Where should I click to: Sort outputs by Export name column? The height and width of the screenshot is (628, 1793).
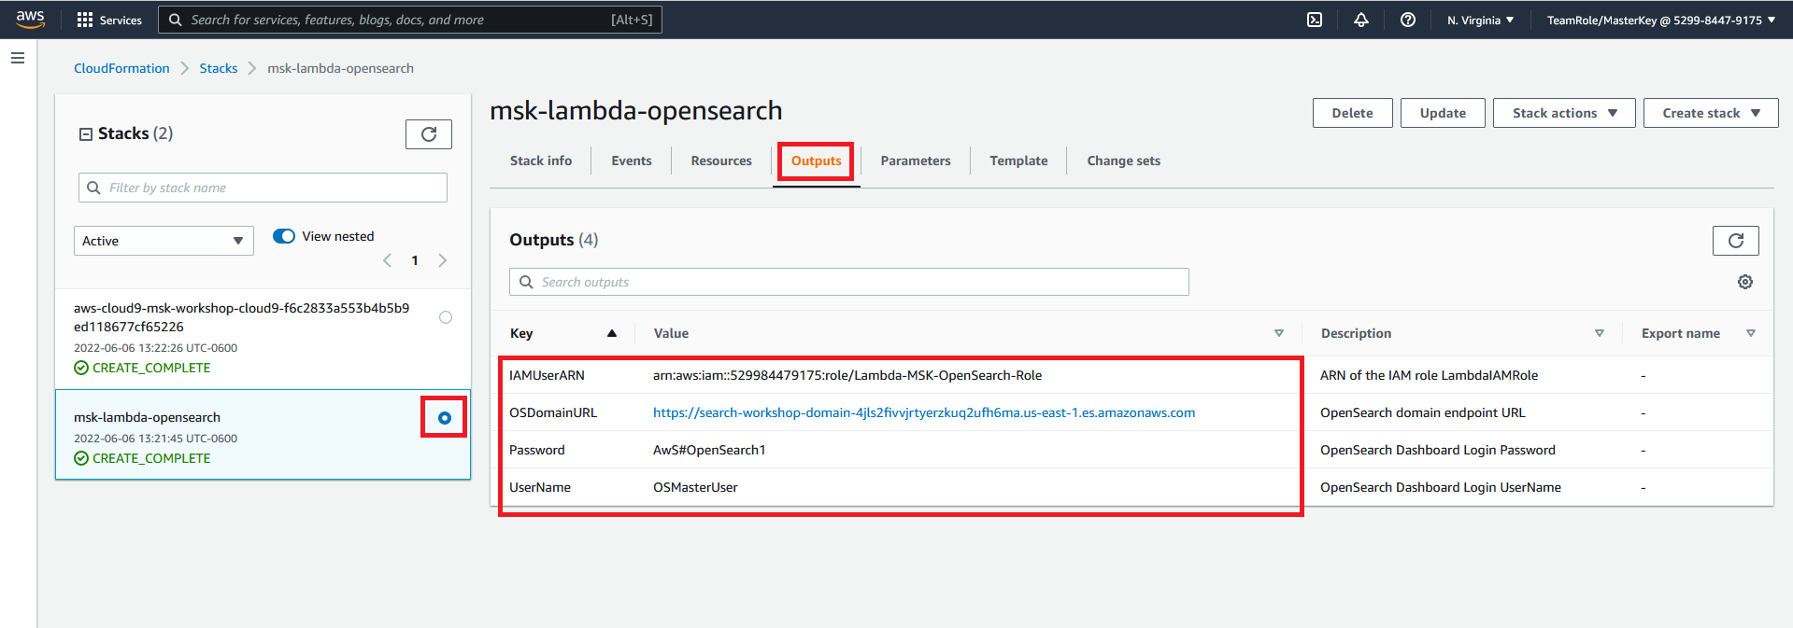[1751, 333]
